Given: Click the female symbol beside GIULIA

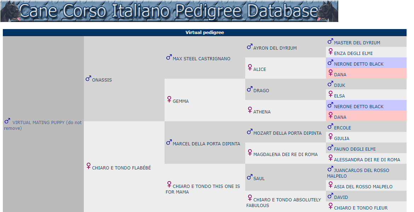Looking at the screenshot, I should [330, 137].
